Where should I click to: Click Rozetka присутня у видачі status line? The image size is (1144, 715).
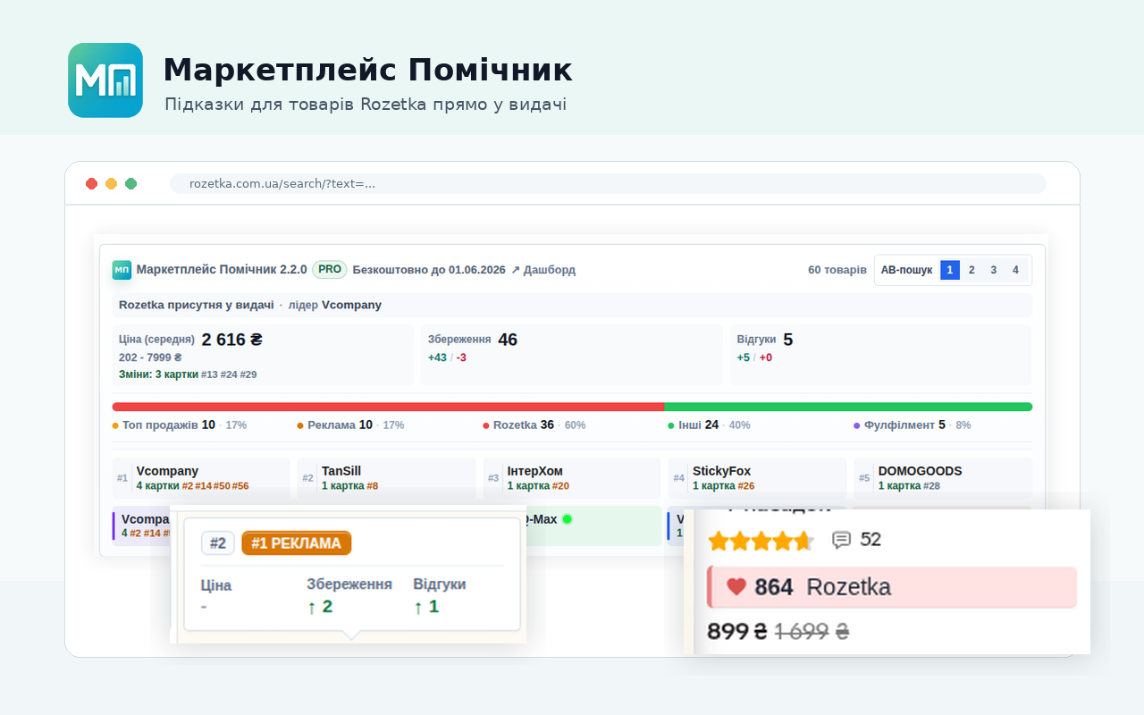click(197, 305)
